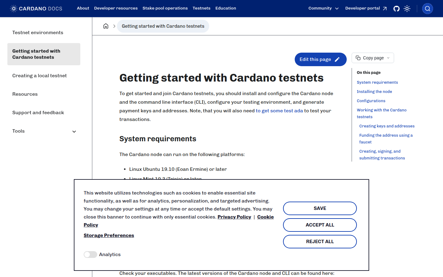Click the copy icon in Copy page button
This screenshot has height=277, width=443.
click(358, 58)
